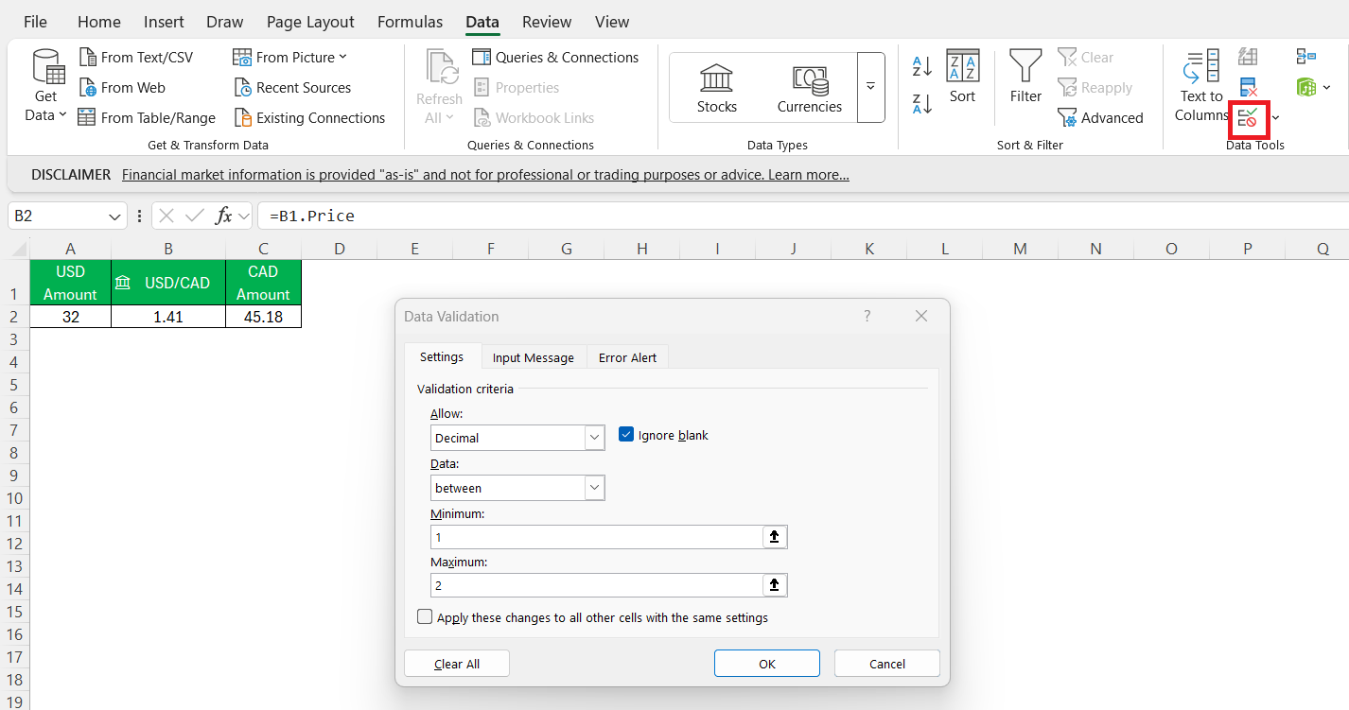This screenshot has width=1349, height=710.
Task: Open the Allow dropdown showing Decimal
Action: tap(594, 438)
